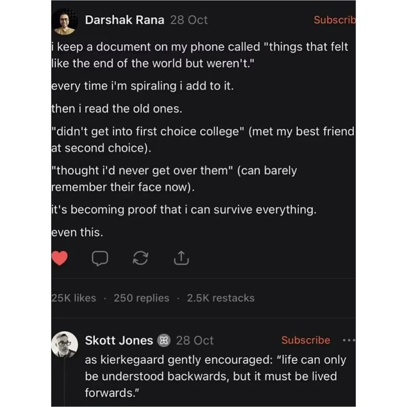The width and height of the screenshot is (407, 407).
Task: Share the note via the share icon
Action: 181,258
